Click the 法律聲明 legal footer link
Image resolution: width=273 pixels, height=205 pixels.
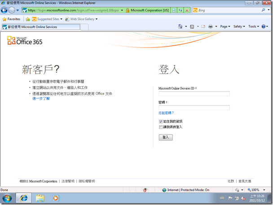(68, 181)
